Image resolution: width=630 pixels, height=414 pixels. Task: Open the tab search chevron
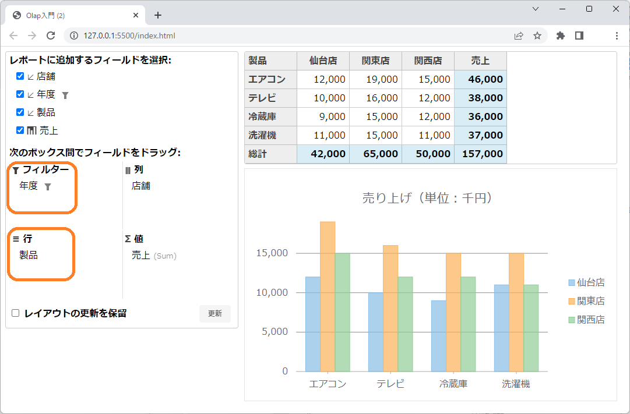click(x=536, y=9)
